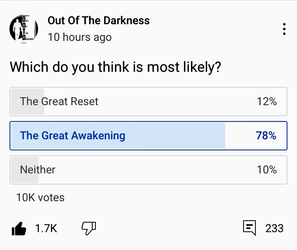Select "The Great Awakening" poll option
The width and height of the screenshot is (297, 250).
72,136
